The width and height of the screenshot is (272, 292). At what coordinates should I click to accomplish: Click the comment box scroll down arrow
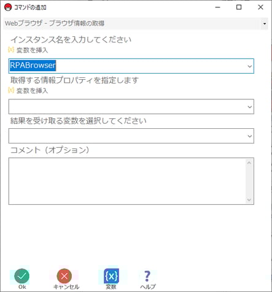coord(249,200)
